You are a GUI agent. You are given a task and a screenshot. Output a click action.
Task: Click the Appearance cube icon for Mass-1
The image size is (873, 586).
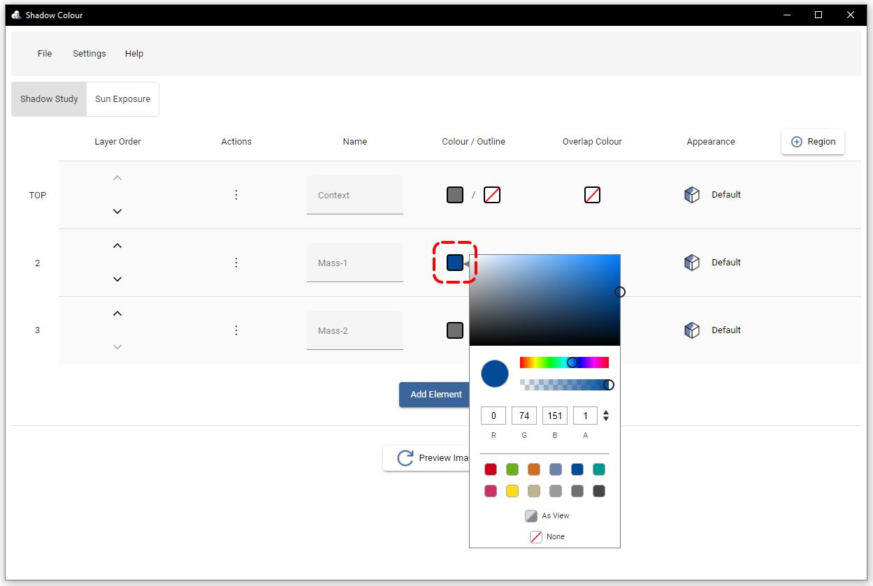(692, 262)
